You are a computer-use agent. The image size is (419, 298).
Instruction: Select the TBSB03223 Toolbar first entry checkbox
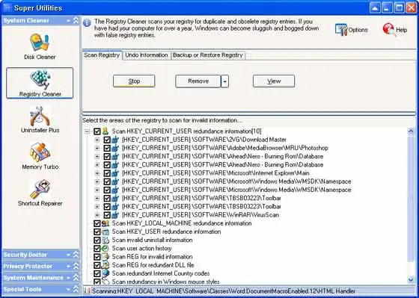point(107,198)
